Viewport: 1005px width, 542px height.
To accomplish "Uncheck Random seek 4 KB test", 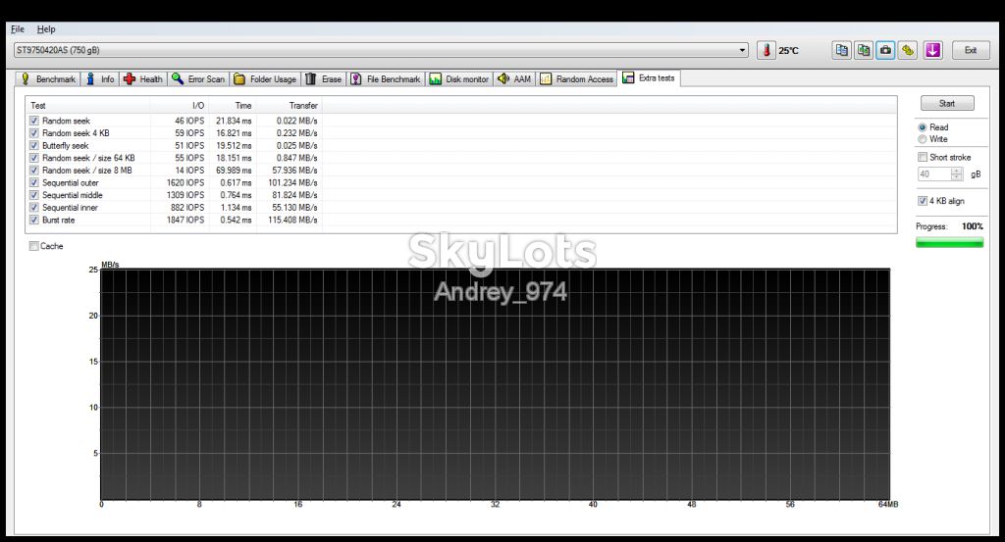I will [34, 133].
